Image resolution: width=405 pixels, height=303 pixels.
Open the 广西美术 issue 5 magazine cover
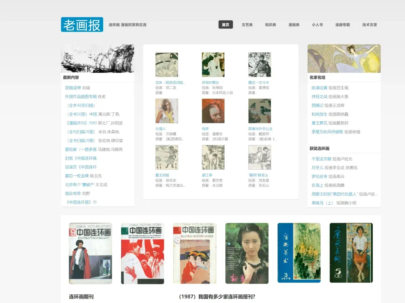(x=351, y=253)
